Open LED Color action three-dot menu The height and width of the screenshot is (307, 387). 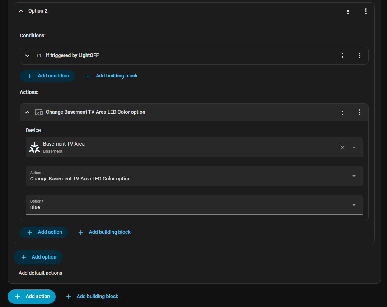click(x=359, y=112)
